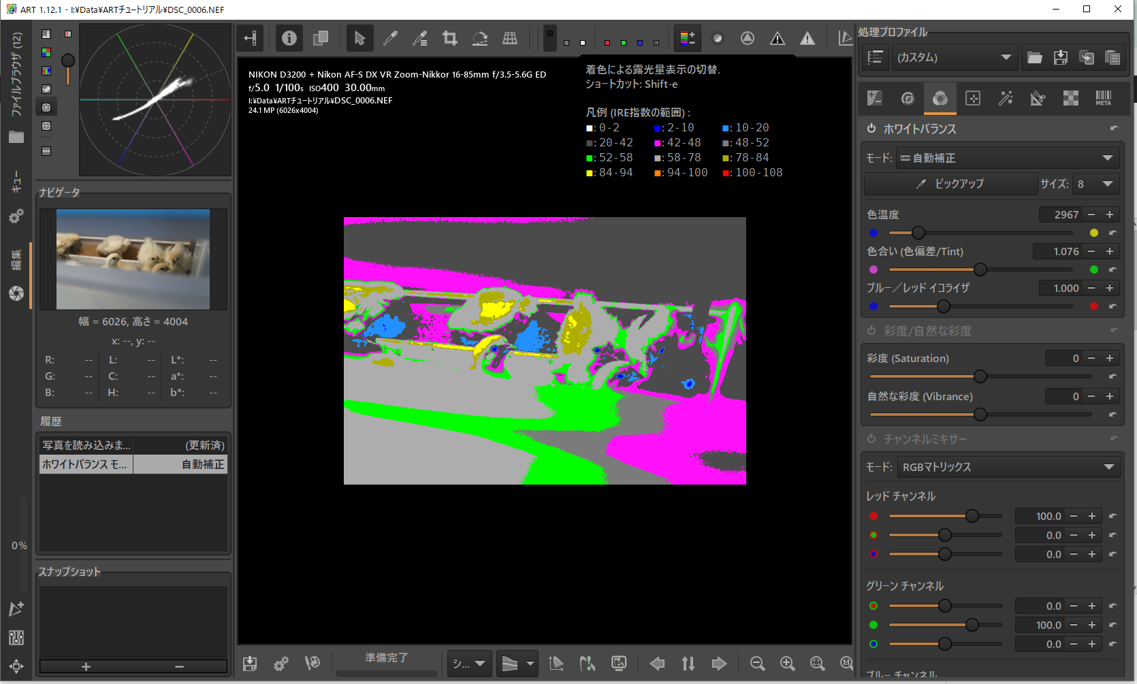The image size is (1137, 684).
Task: Click the save image icon in bottom toolbar
Action: 250,663
